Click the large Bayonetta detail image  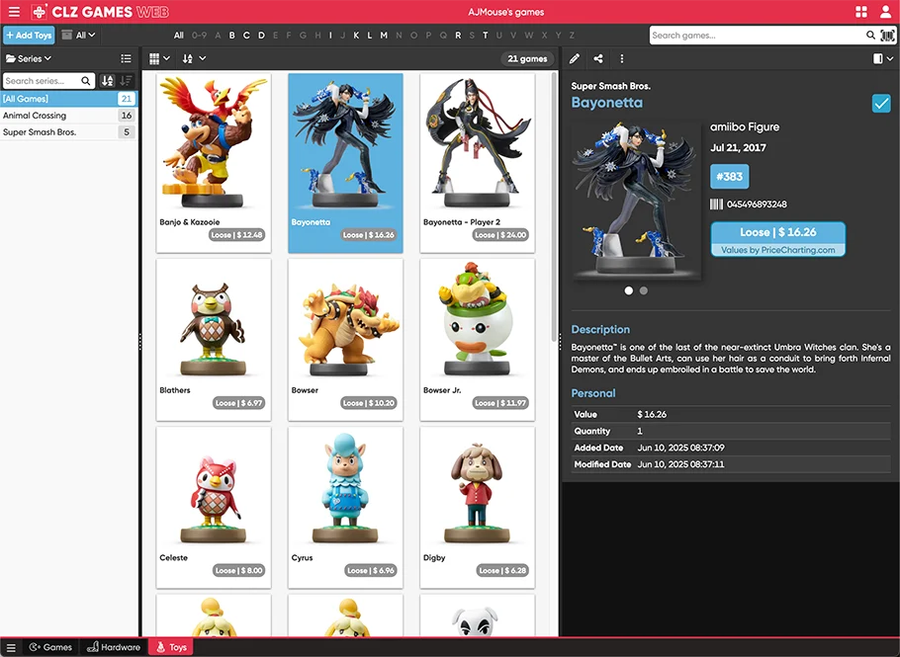point(636,201)
